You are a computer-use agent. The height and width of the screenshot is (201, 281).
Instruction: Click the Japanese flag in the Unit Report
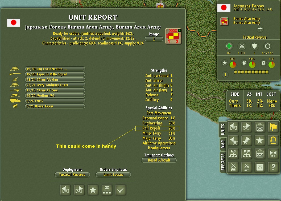click(x=14, y=23)
